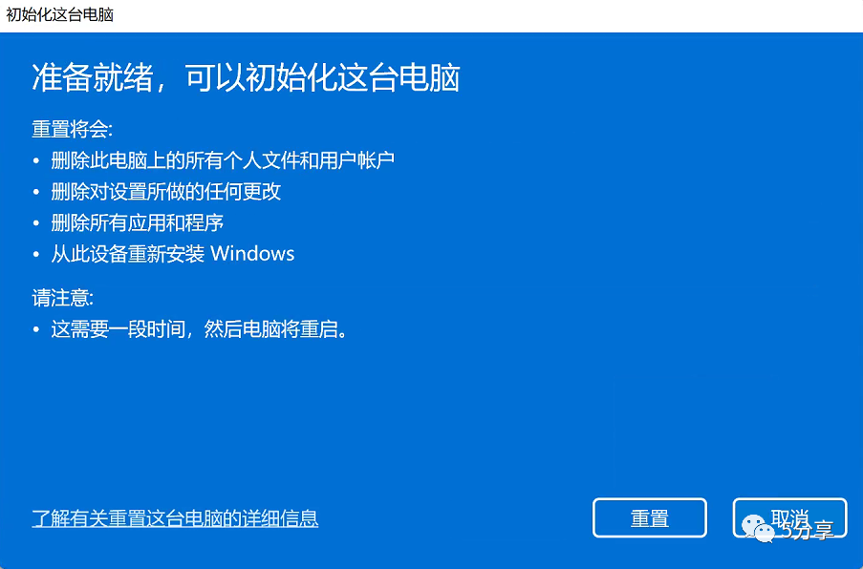This screenshot has width=863, height=569.
Task: Click the 请注意: label
Action: coord(63,298)
